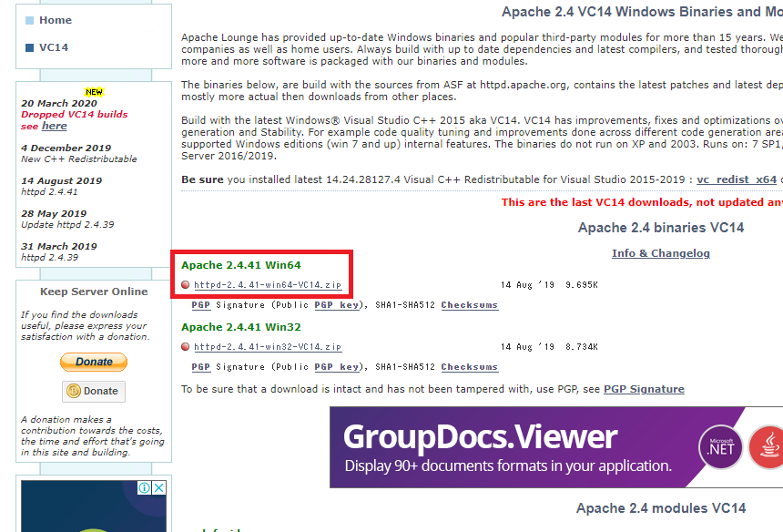Open the vc_redist_x64 redistributable link
The height and width of the screenshot is (532, 783).
[x=737, y=179]
